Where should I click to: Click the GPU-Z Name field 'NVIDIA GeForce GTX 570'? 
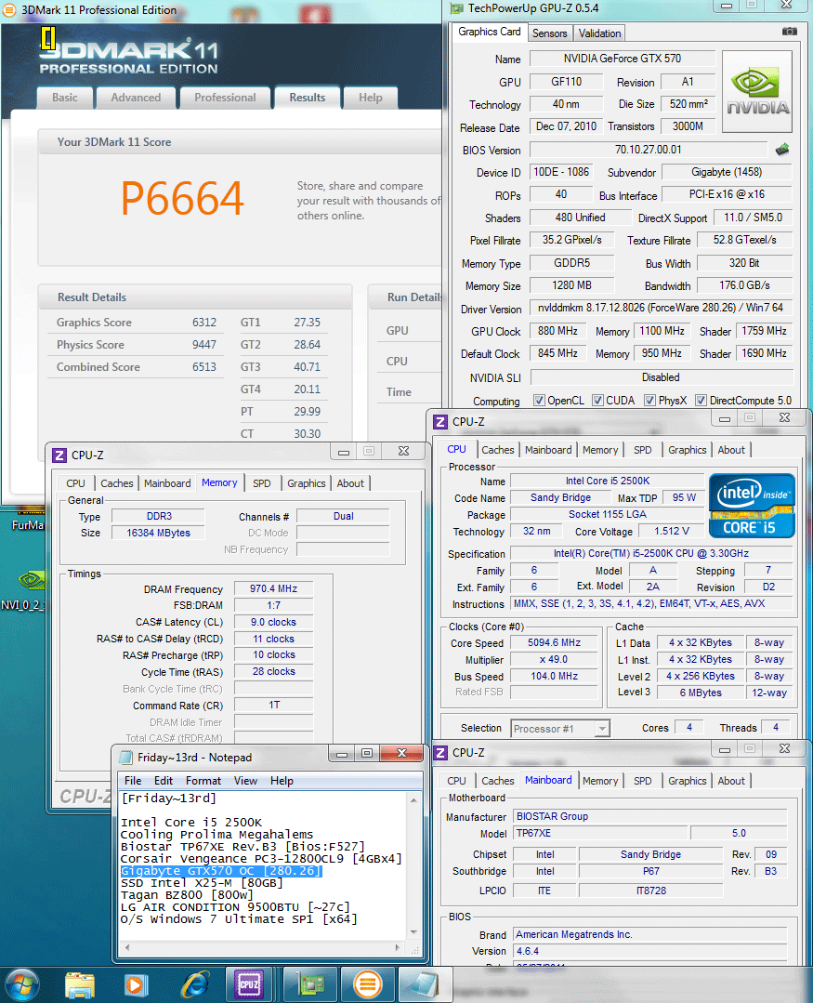click(x=622, y=59)
